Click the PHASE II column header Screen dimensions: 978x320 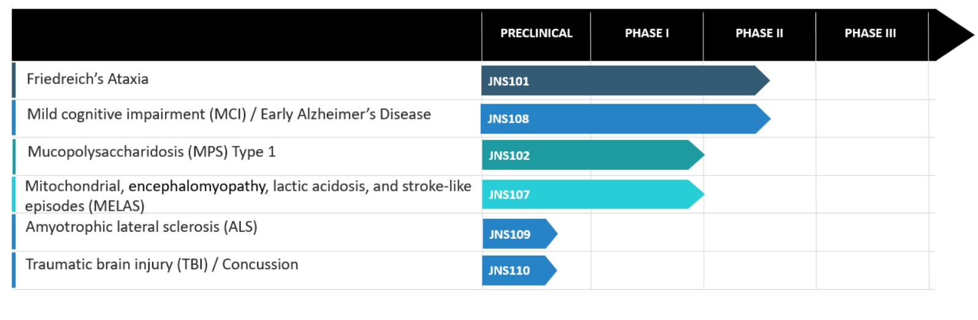click(759, 33)
